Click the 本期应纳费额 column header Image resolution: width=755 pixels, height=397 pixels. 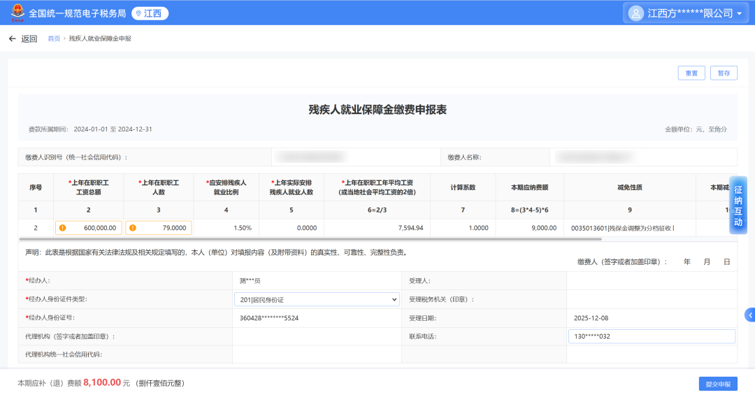click(530, 187)
